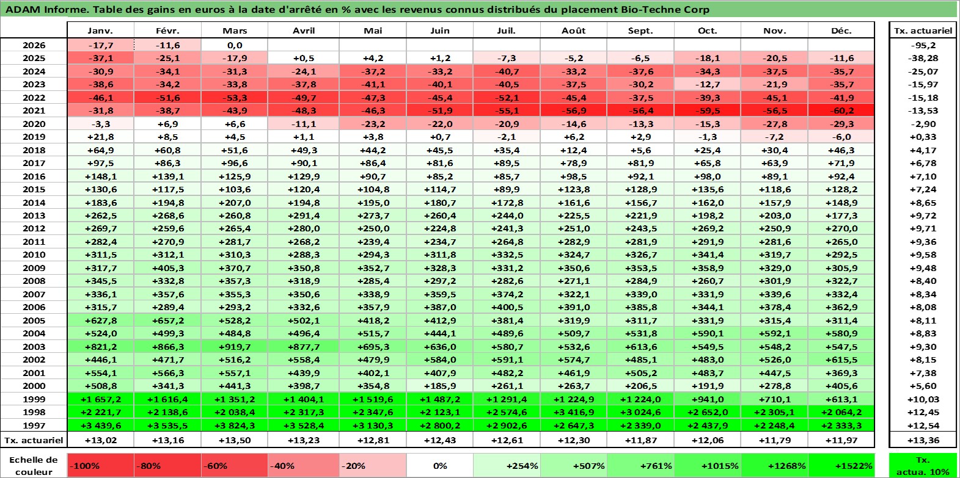Click cell -24,1 for Avril 2024
Viewport: 960px width, 478px height.
(x=304, y=71)
